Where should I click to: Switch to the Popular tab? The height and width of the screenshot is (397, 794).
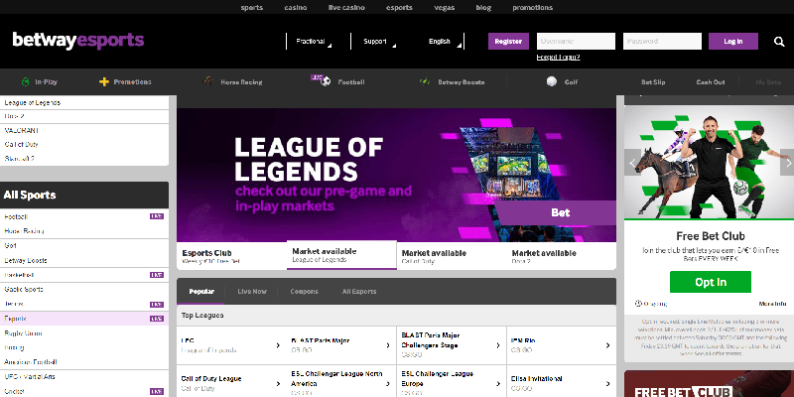[201, 292]
